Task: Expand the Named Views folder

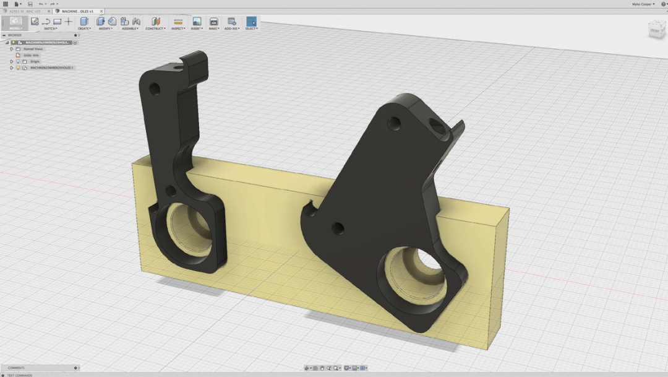Action: pyautogui.click(x=12, y=49)
